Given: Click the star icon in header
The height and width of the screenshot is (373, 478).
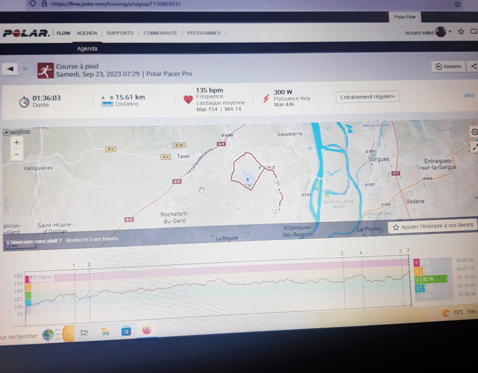Looking at the screenshot, I should (x=461, y=32).
